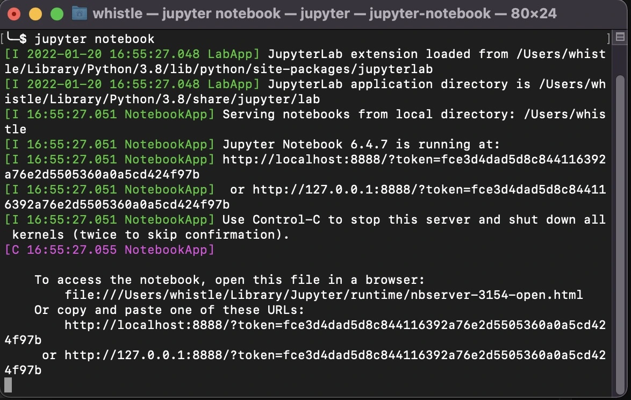Click the yellow minimize window button
Image resolution: width=631 pixels, height=400 pixels.
35,14
